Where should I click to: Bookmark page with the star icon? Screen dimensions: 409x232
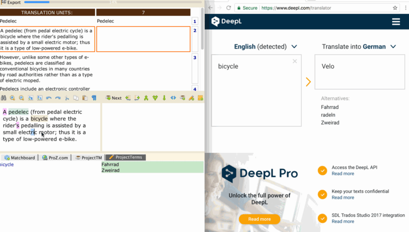point(395,8)
